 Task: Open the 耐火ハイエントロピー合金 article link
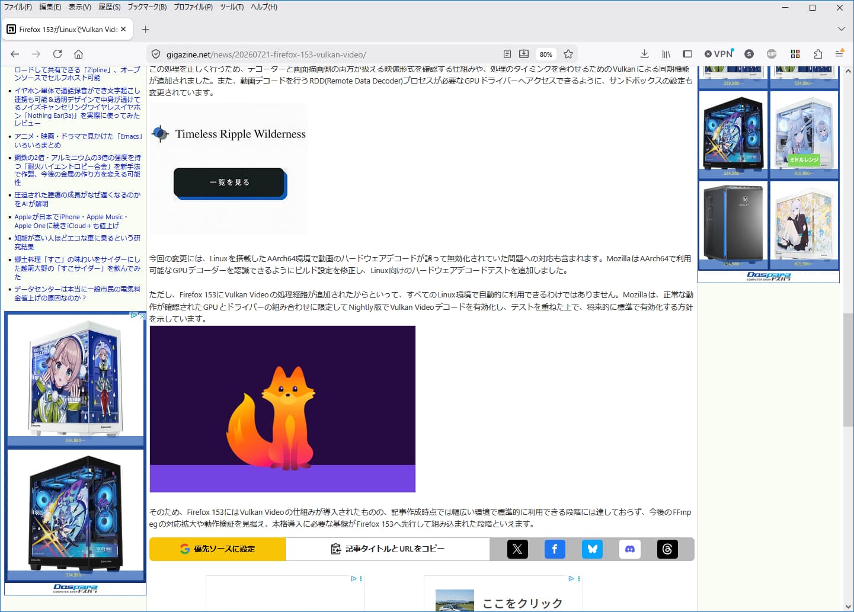tap(78, 170)
